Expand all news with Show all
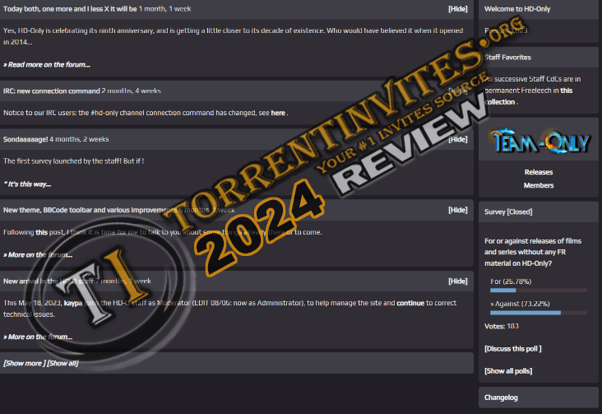Screen dimensions: 602x414 (63, 363)
